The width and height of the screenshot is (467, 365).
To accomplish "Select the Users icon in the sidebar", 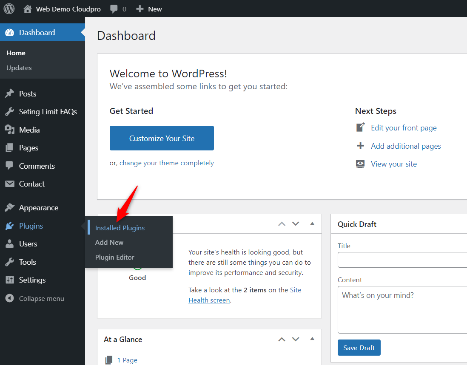I will point(9,243).
